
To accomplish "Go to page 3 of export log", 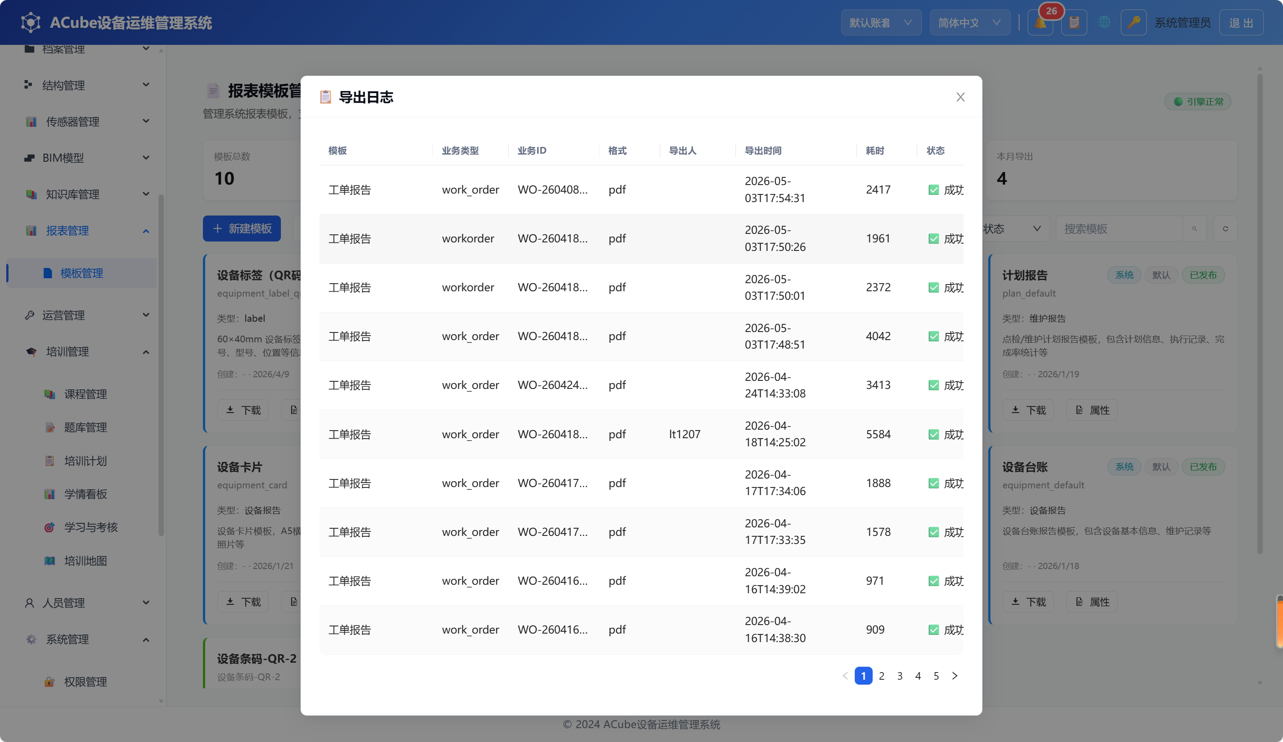I will coord(900,676).
